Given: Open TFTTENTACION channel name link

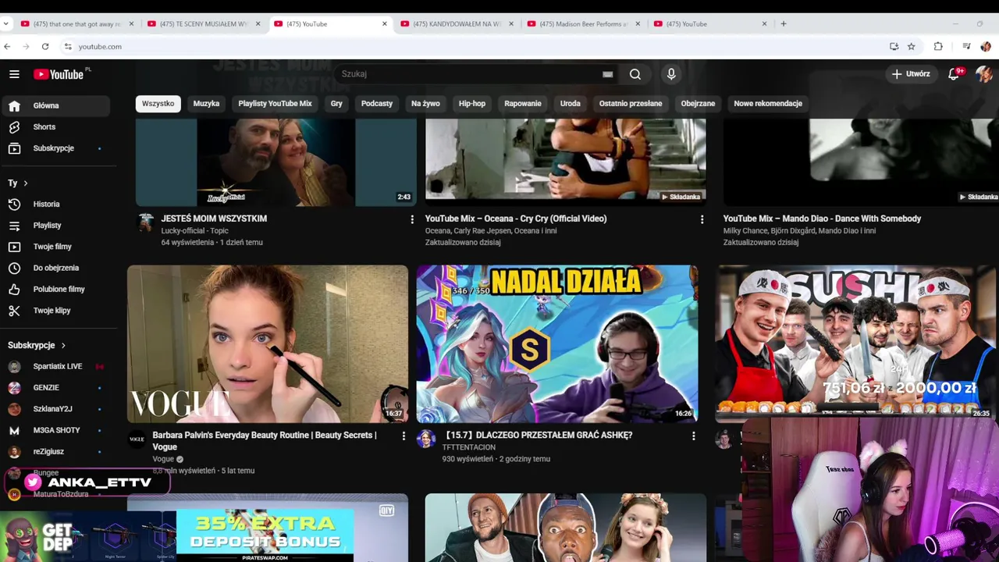Looking at the screenshot, I should (x=469, y=447).
